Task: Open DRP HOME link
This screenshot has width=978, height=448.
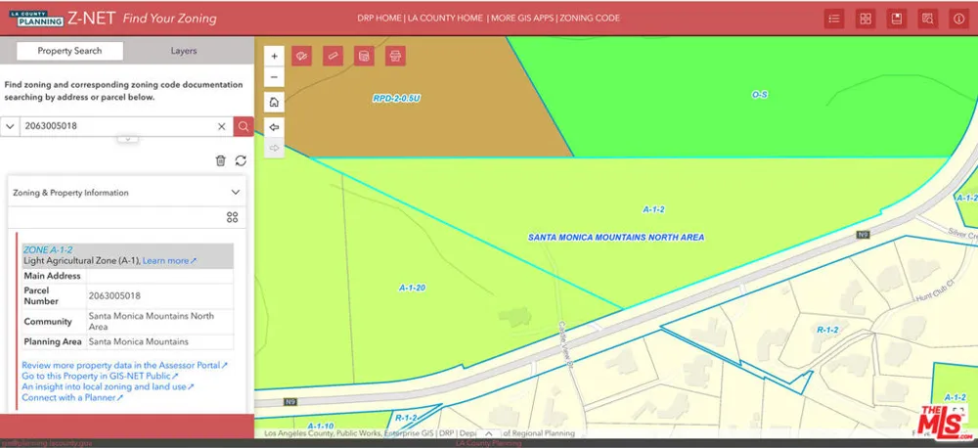Action: (379, 18)
